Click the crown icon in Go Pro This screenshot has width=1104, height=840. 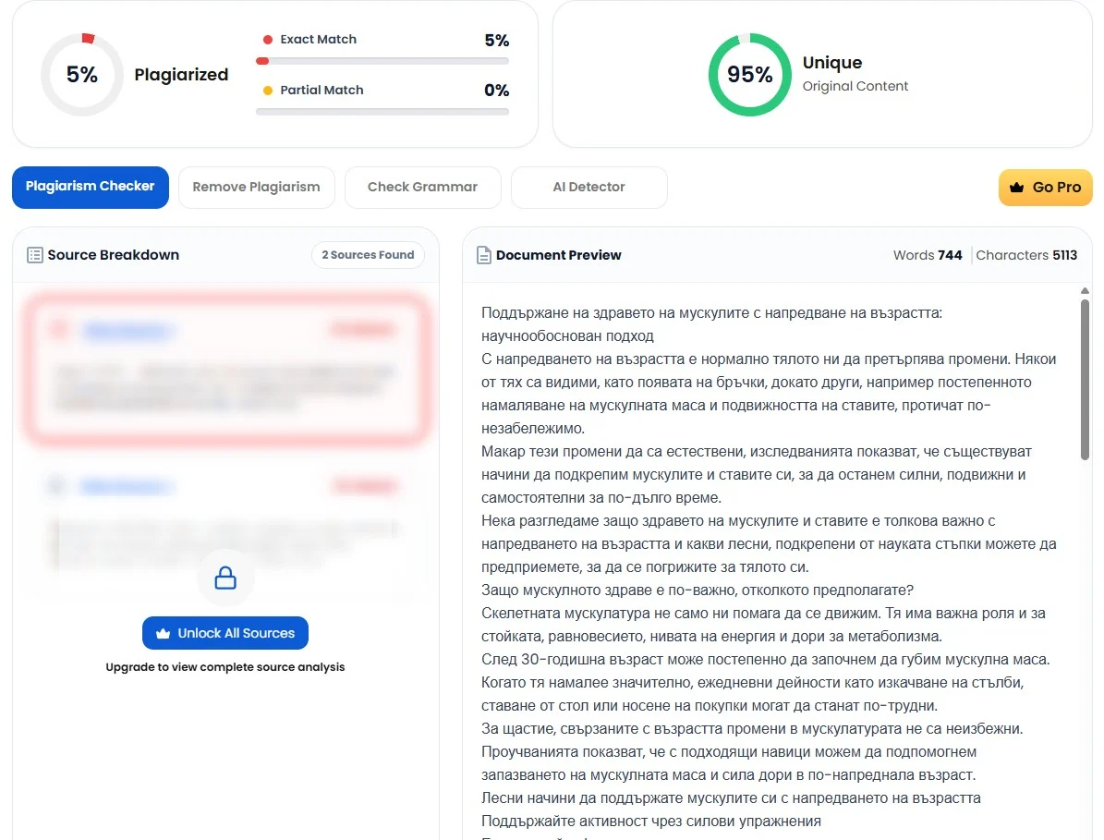tap(1016, 188)
